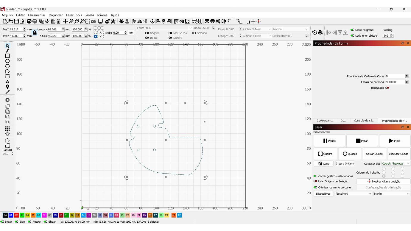Image resolution: width=411 pixels, height=231 pixels.
Task: Toggle the Negrito bold switch
Action: [147, 33]
